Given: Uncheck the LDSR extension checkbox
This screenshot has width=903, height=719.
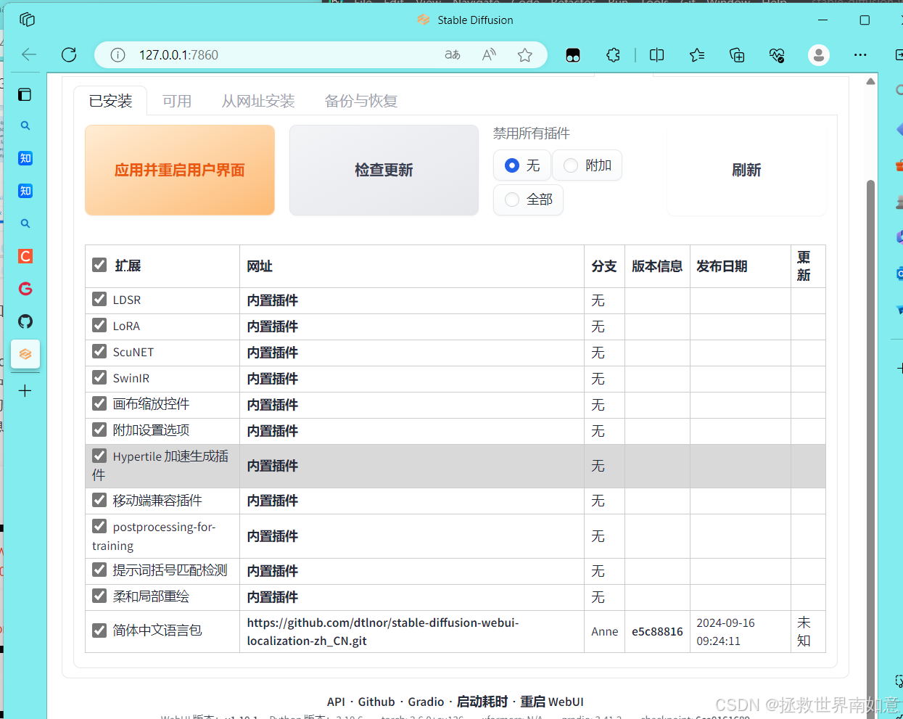Looking at the screenshot, I should 100,299.
